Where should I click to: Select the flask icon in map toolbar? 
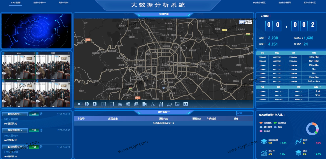[153, 104]
